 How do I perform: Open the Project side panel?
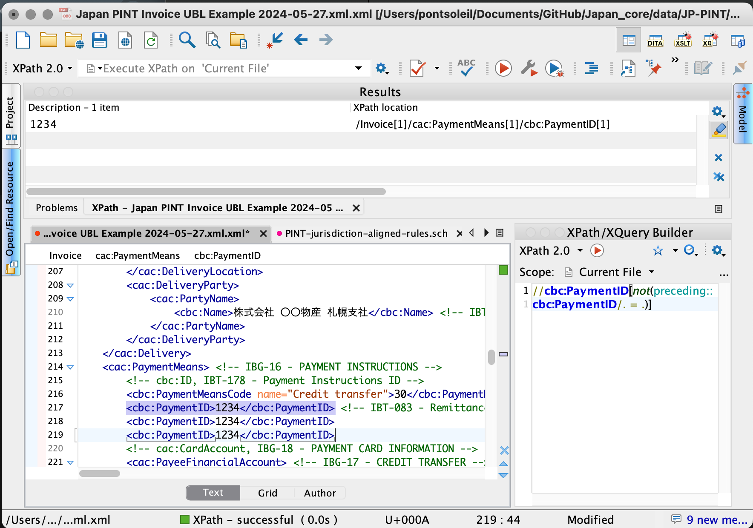11,116
